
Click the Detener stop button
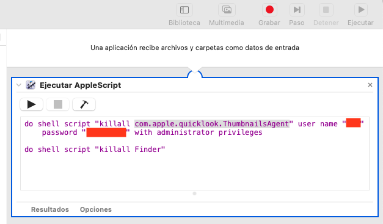(326, 10)
